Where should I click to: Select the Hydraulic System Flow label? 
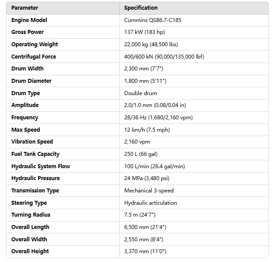41,166
